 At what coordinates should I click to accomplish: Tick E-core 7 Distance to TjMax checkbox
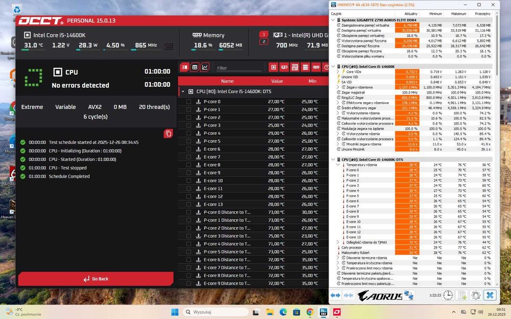189,267
